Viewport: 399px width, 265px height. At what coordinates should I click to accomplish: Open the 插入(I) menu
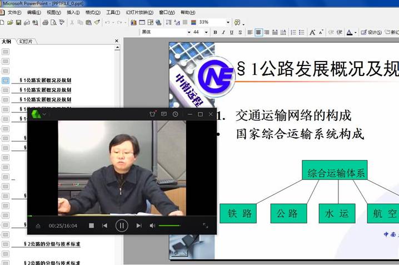73,12
